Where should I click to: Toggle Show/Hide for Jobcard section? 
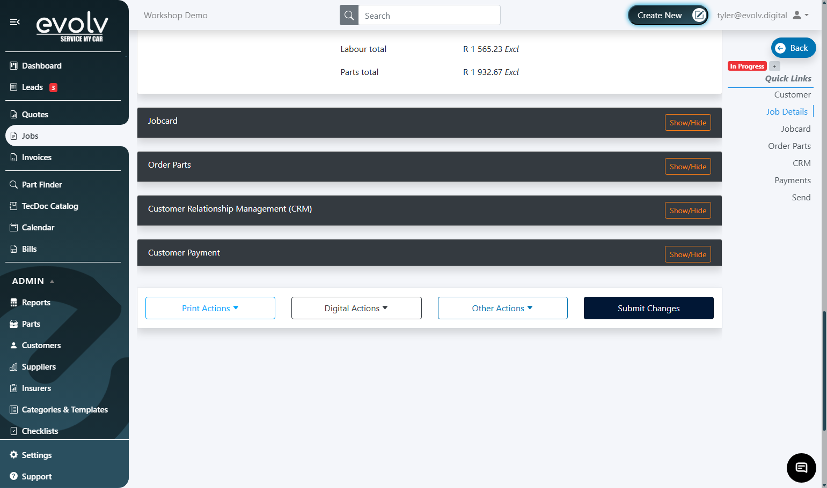pyautogui.click(x=688, y=123)
